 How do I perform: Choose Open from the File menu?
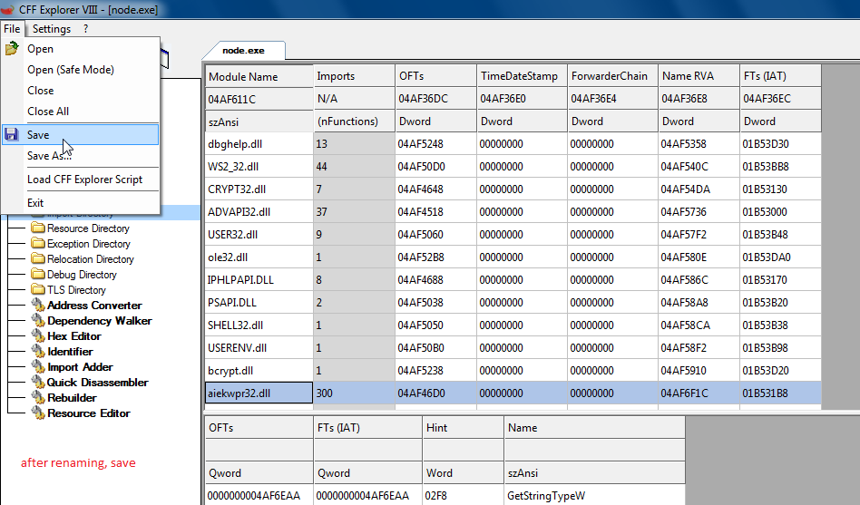tap(80, 49)
